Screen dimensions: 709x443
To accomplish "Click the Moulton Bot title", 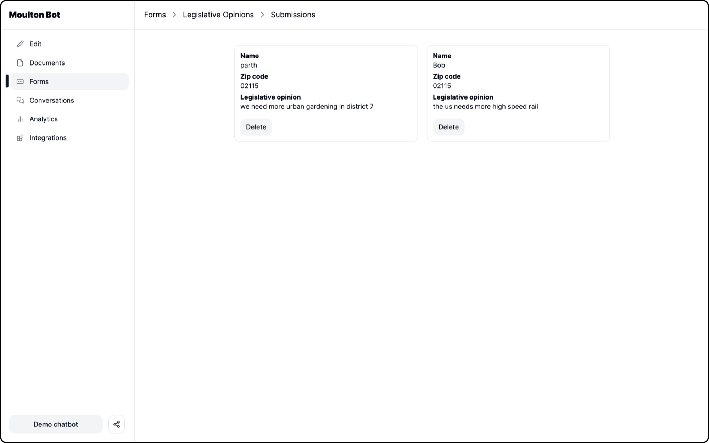I will pyautogui.click(x=35, y=15).
